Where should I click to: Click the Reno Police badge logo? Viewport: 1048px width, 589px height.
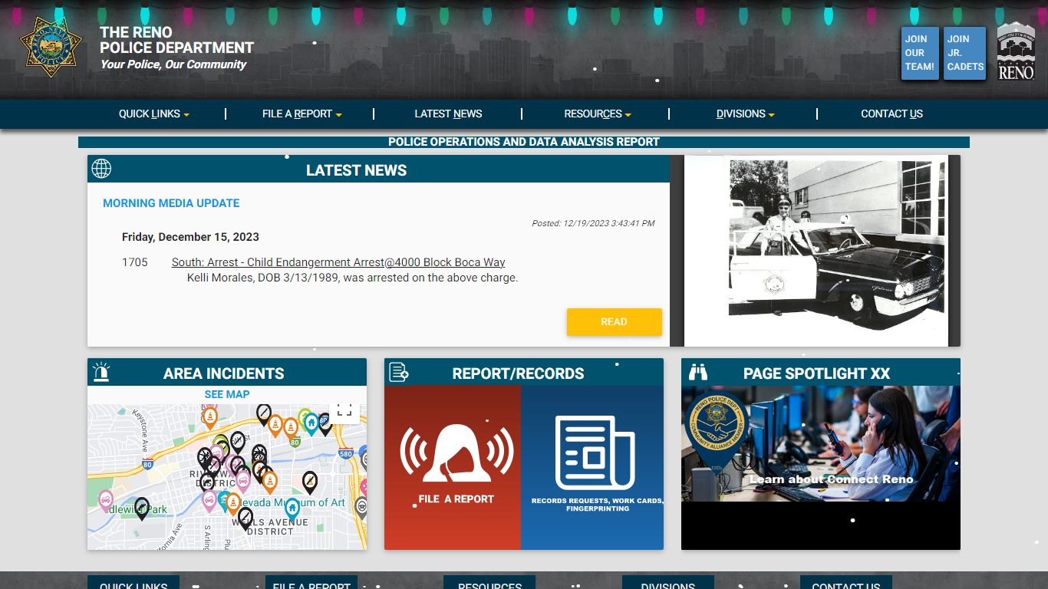tap(51, 47)
